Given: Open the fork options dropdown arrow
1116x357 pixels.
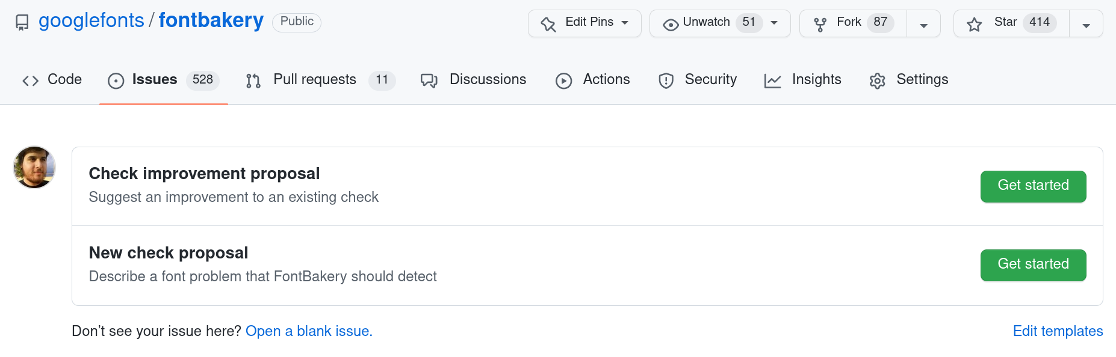Looking at the screenshot, I should [923, 25].
